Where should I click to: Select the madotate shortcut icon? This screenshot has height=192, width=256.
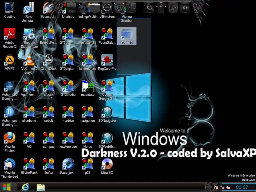pyautogui.click(x=88, y=86)
